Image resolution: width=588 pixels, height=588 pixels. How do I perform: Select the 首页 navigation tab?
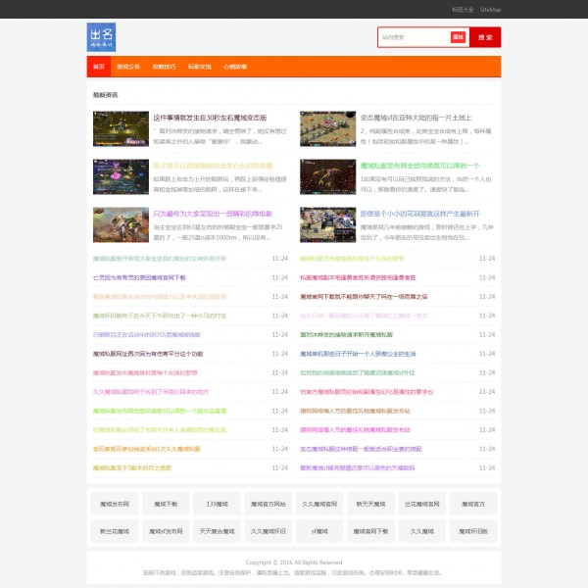point(98,67)
